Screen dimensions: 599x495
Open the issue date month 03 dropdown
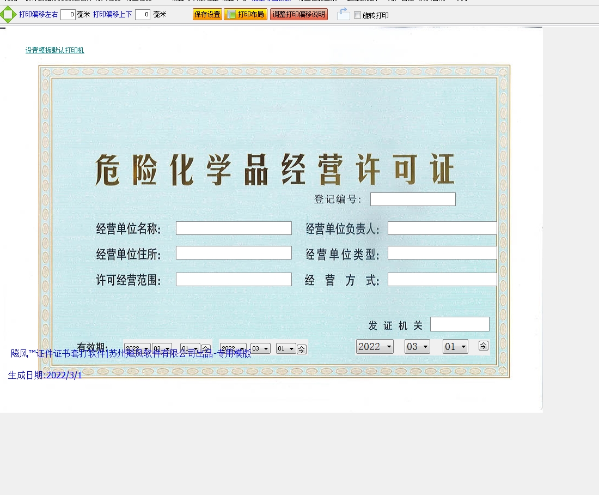417,347
